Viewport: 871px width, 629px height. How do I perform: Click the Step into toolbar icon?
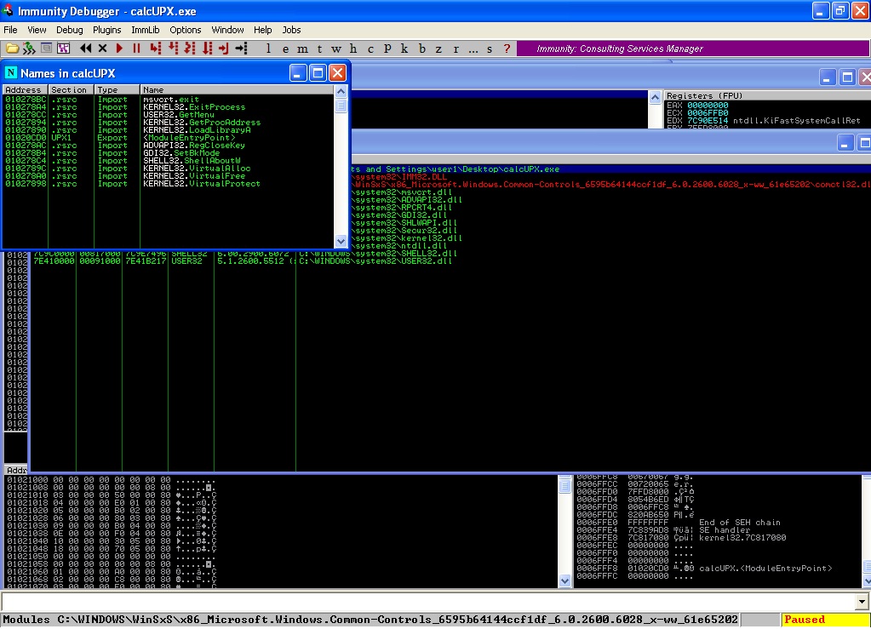[x=157, y=49]
